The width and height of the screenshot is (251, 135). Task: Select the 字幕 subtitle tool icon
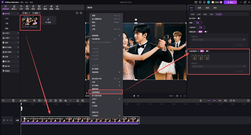coord(27,7)
